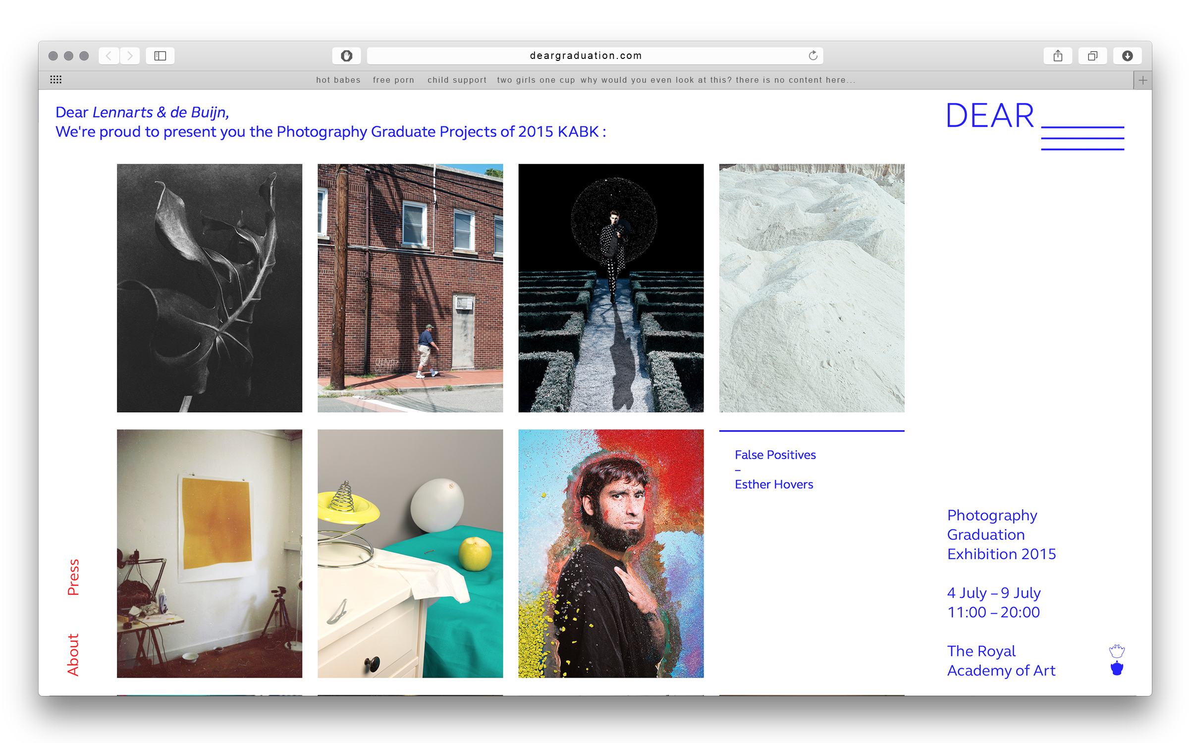Viewport: 1189px width, 743px height.
Task: Toggle the Safari sidebar button
Action: click(x=160, y=55)
